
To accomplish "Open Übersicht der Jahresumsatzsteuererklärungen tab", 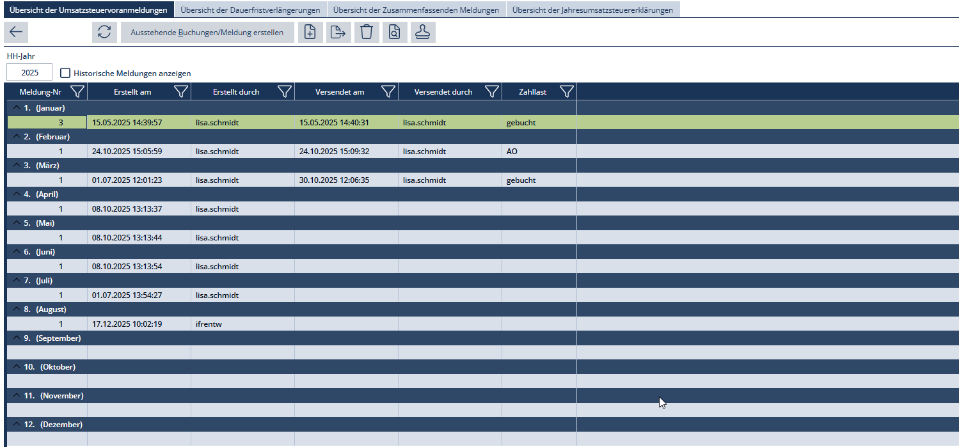I will point(592,10).
